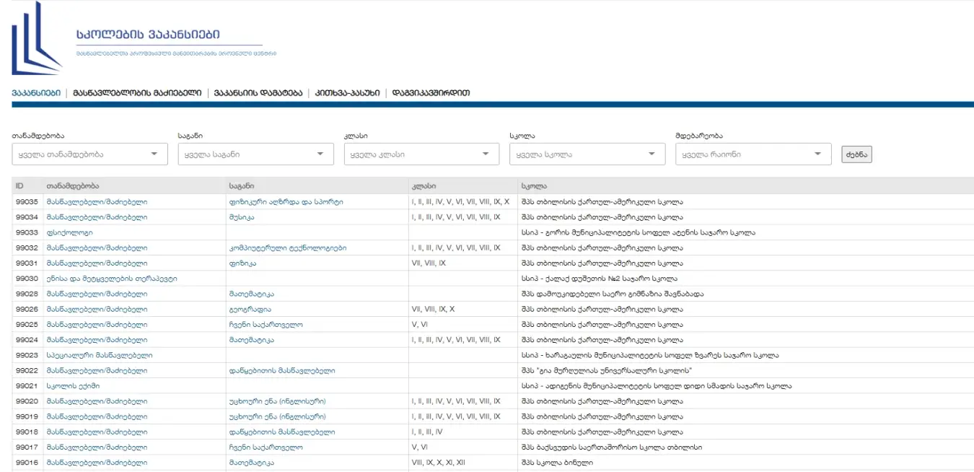
Task: Open the ფსიქოლოგი position link
Action: [69, 232]
